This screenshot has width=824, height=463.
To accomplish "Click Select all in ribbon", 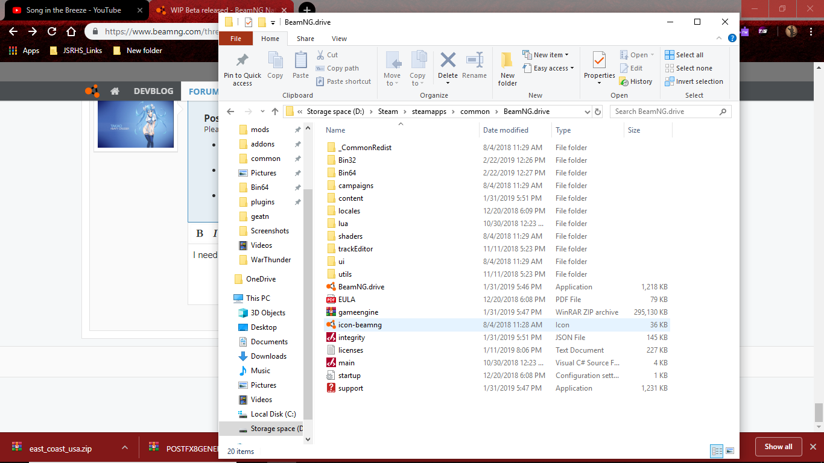I will [684, 55].
